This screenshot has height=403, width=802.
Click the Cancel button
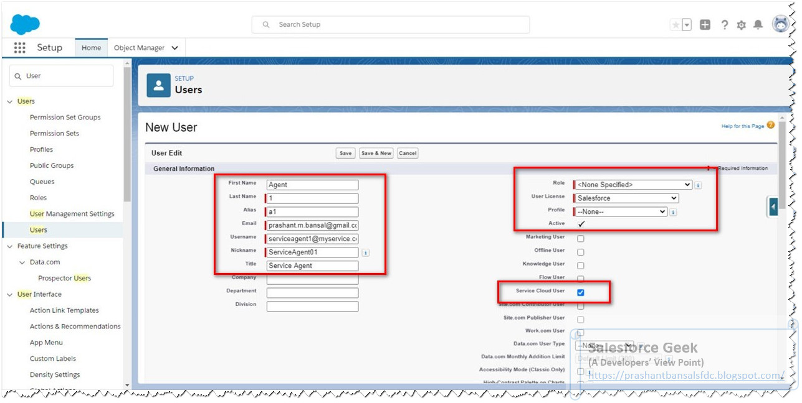408,153
